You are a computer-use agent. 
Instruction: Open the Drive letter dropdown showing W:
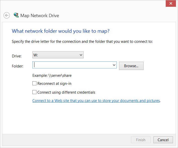[58, 55]
